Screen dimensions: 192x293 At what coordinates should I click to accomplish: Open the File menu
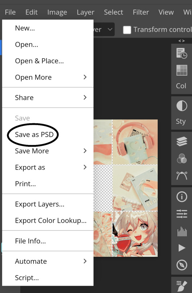pyautogui.click(x=10, y=12)
